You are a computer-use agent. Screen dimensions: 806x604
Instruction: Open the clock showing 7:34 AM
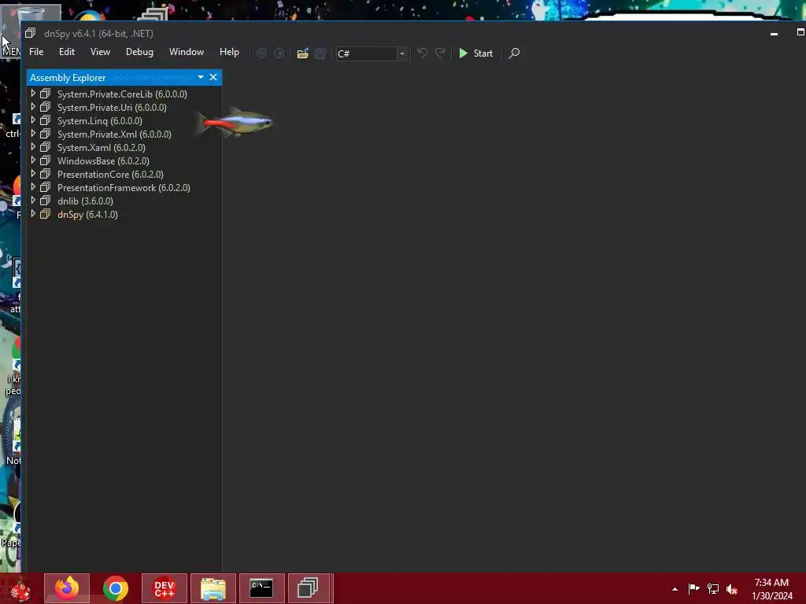(x=772, y=589)
